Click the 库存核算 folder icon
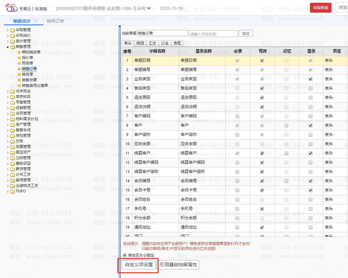This screenshot has width=348, height=278. [x=12, y=97]
